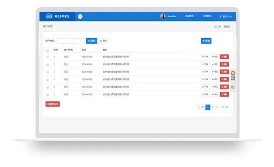
Task: Click the red delete-selected button below table
Action: click(53, 104)
